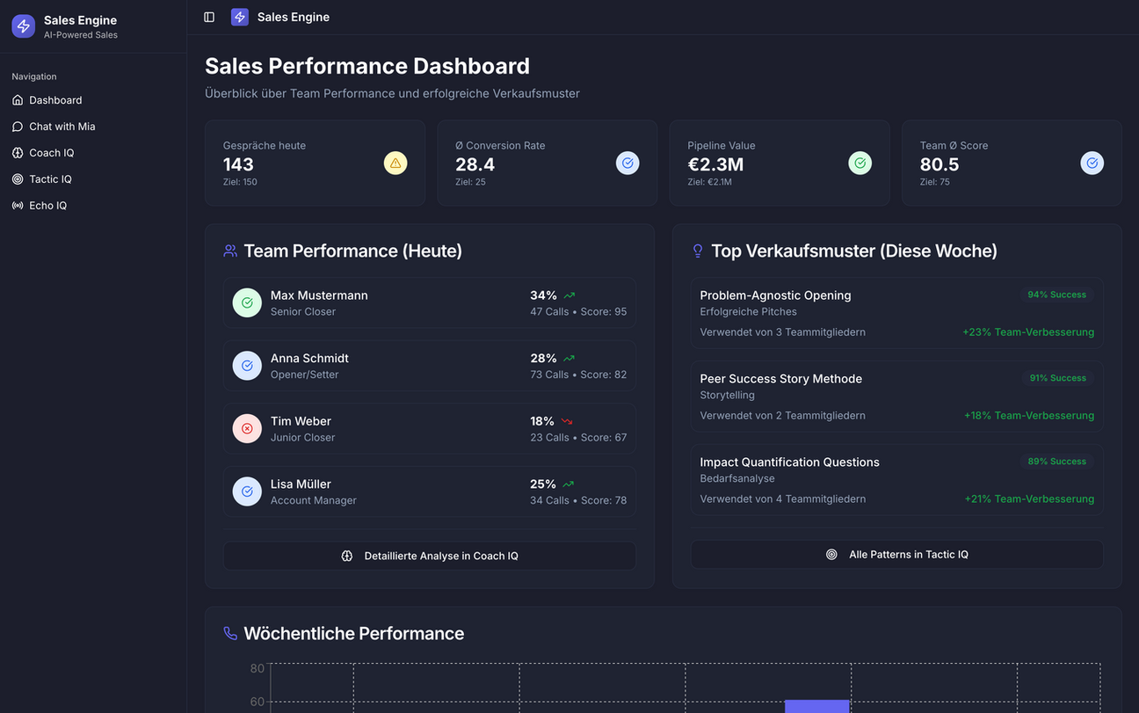
Task: Click Tim Weber's red status icon
Action: coord(247,428)
